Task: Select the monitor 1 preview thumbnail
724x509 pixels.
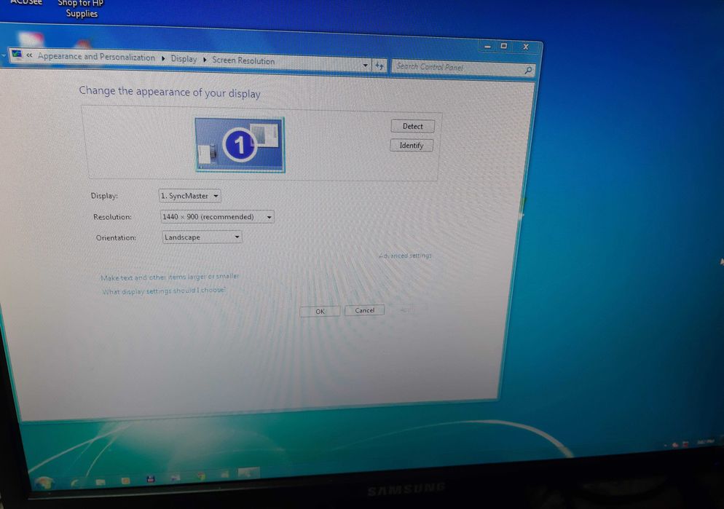Action: coord(240,144)
